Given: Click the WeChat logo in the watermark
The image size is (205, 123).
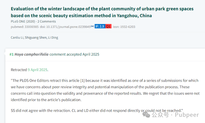Looking at the screenshot, I should pos(146,115).
